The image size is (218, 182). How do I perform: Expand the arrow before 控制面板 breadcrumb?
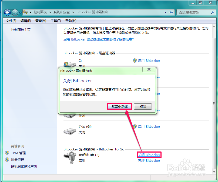tap(30, 12)
